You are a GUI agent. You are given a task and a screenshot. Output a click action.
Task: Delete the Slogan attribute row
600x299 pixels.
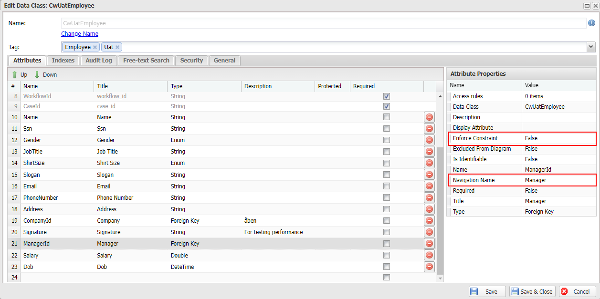[429, 175]
